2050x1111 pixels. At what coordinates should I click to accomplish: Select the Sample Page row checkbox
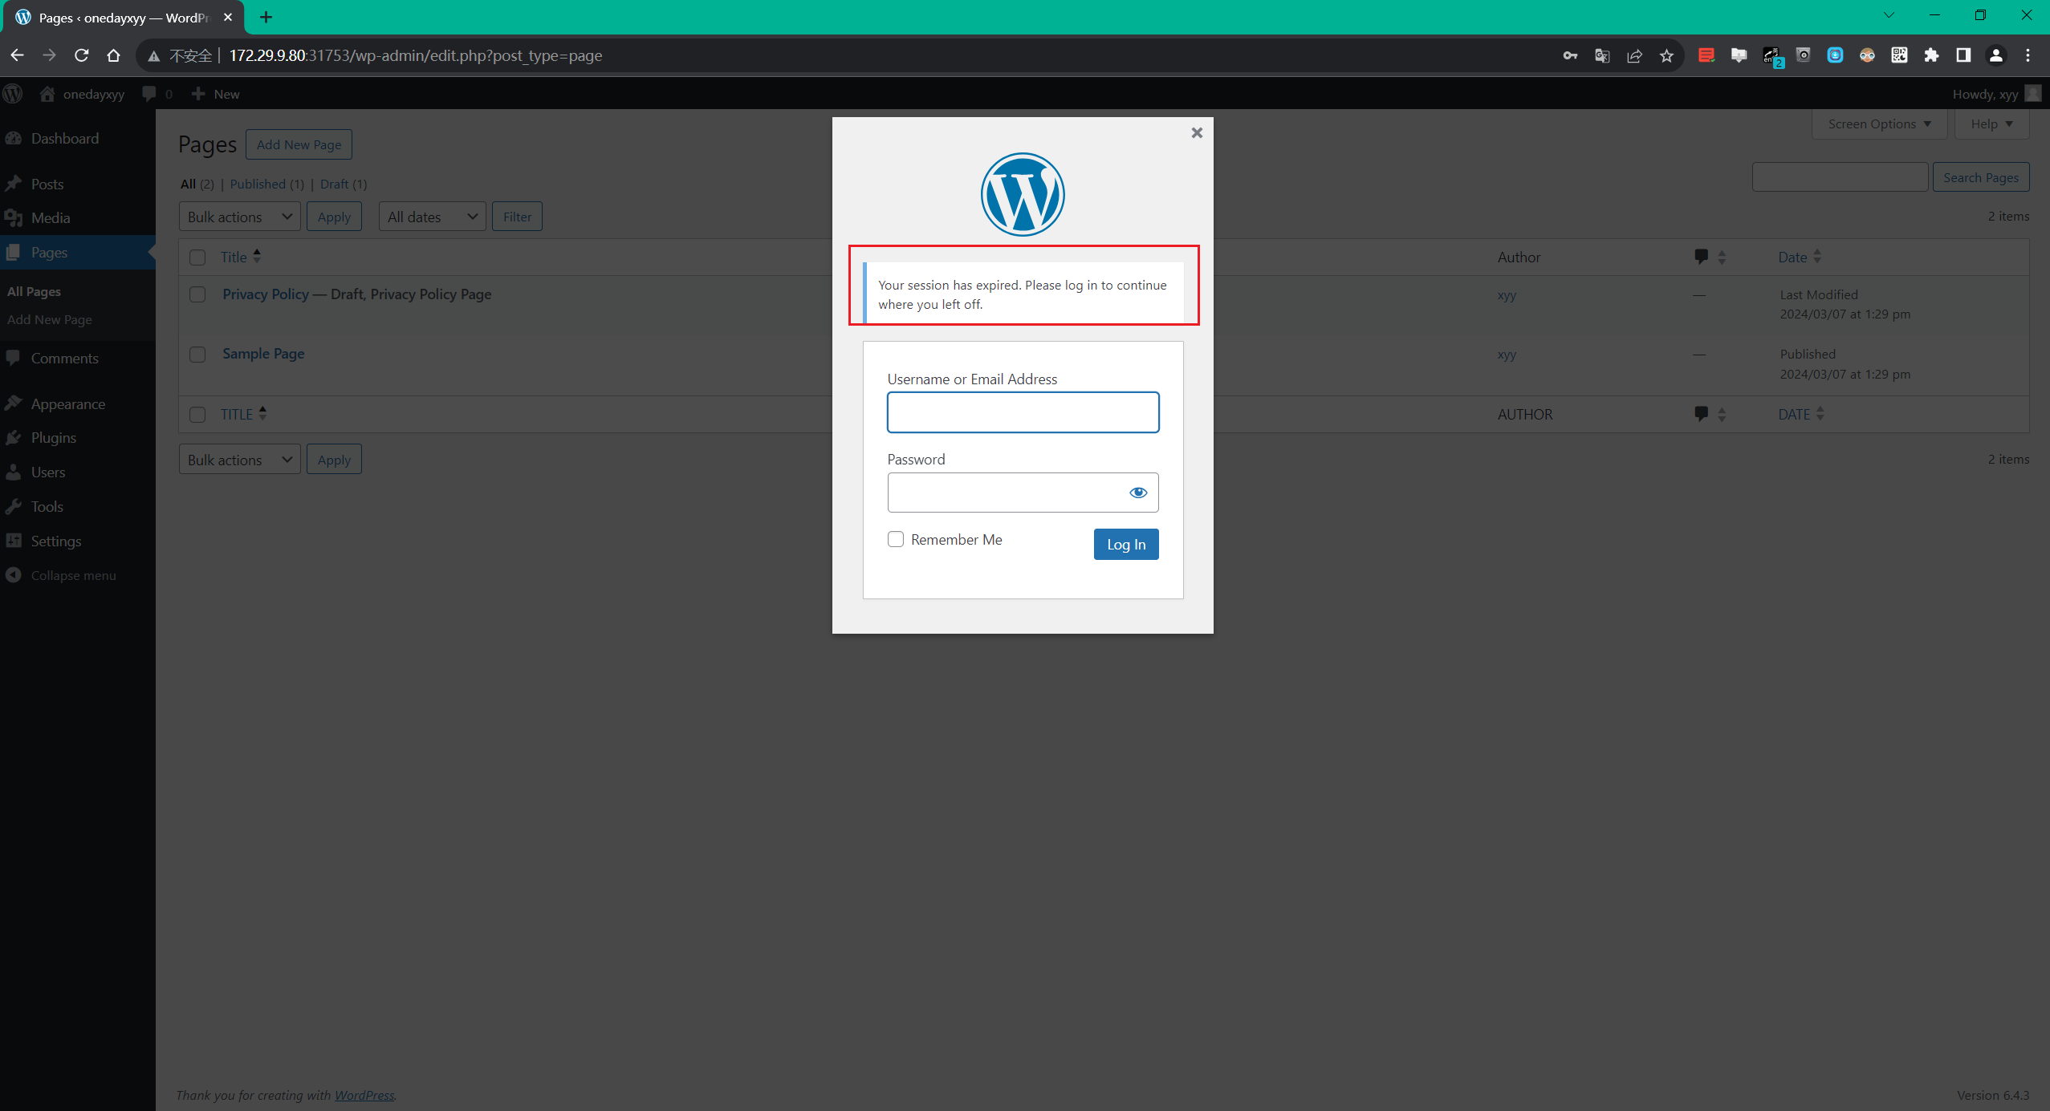(197, 355)
